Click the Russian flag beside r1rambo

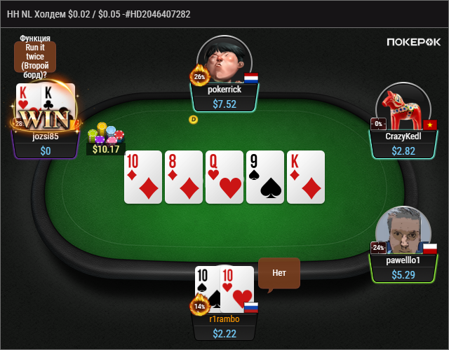(251, 307)
